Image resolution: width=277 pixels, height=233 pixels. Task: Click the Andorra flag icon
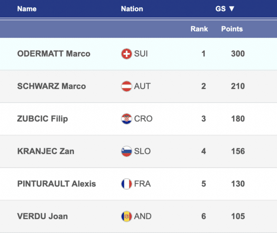point(126,216)
